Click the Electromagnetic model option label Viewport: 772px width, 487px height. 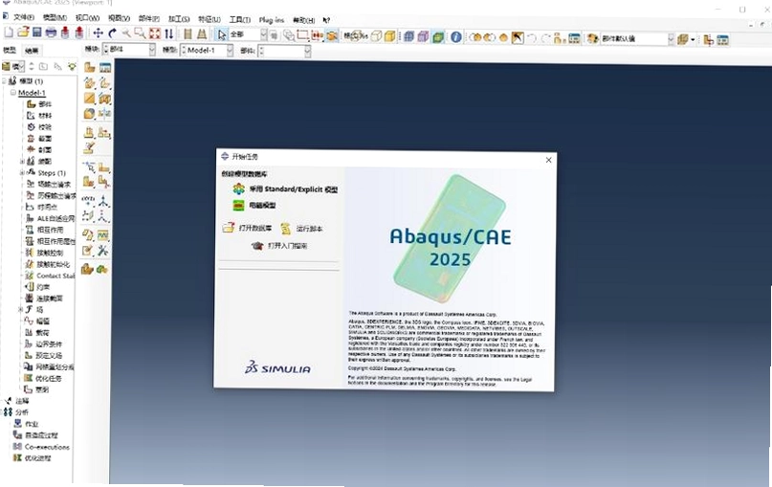[x=262, y=206]
